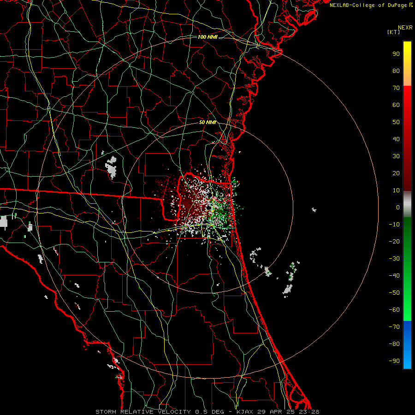Image resolution: width=415 pixels, height=415 pixels.
Task: Click the 90 value on velocity scale
Action: 396,54
